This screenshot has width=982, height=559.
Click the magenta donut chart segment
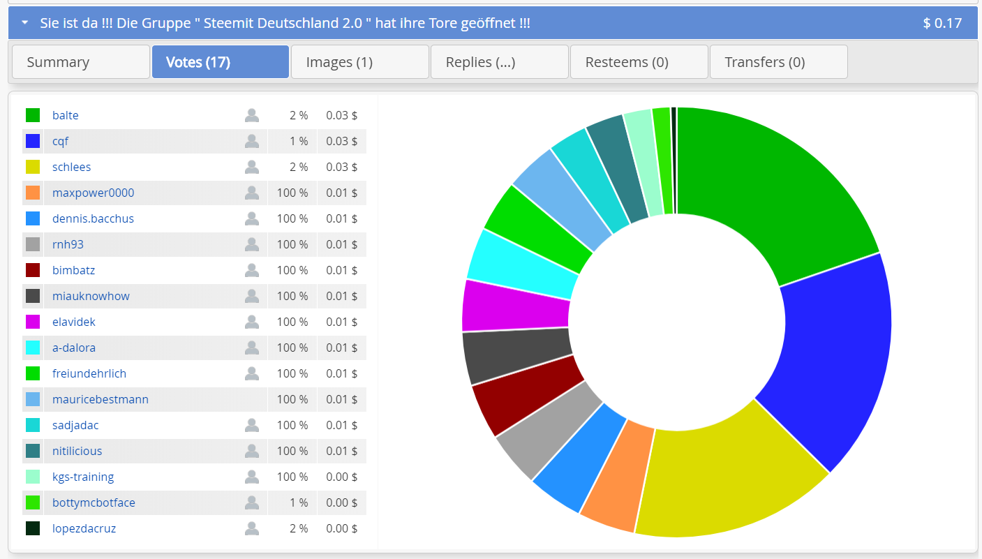[x=516, y=307]
